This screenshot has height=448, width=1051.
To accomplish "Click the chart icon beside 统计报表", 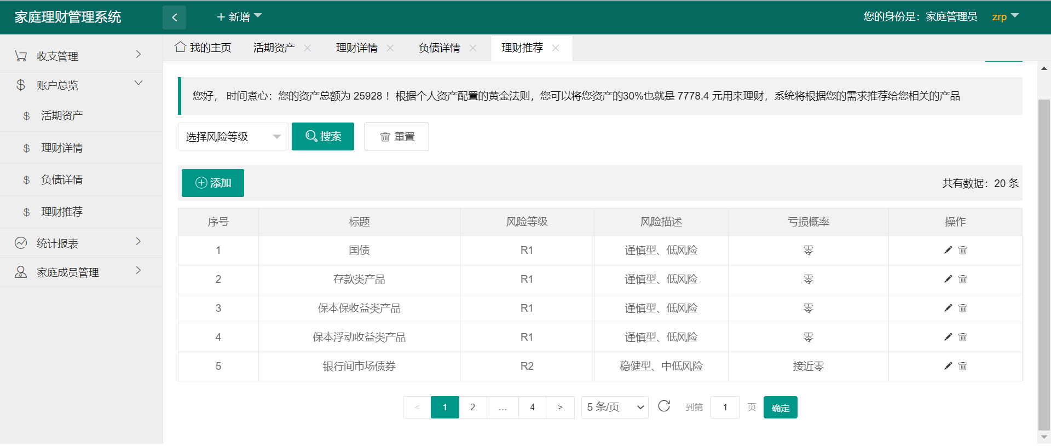I will tap(21, 243).
